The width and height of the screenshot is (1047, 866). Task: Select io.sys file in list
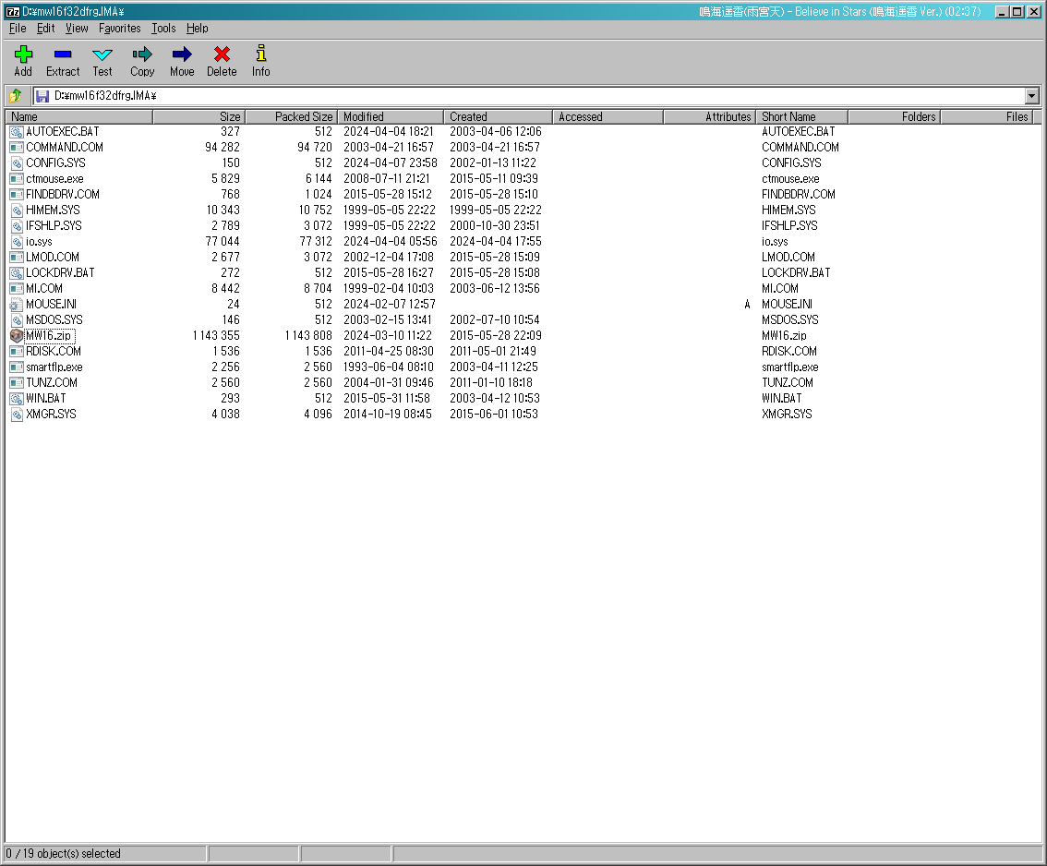[x=39, y=242]
